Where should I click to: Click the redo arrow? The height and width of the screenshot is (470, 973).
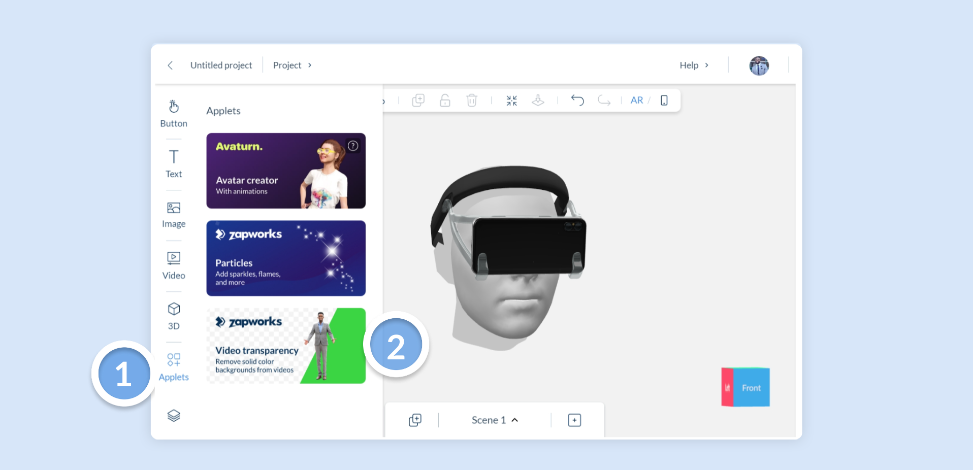604,100
